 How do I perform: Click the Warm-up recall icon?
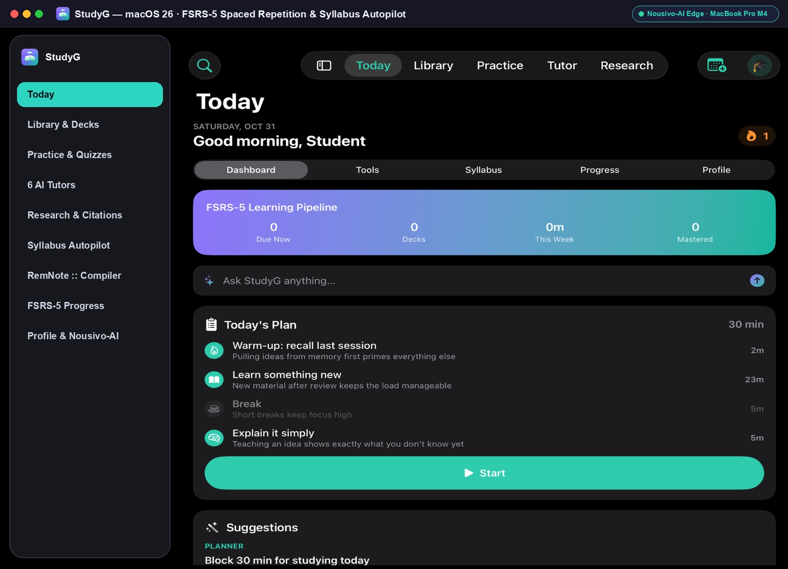click(214, 351)
